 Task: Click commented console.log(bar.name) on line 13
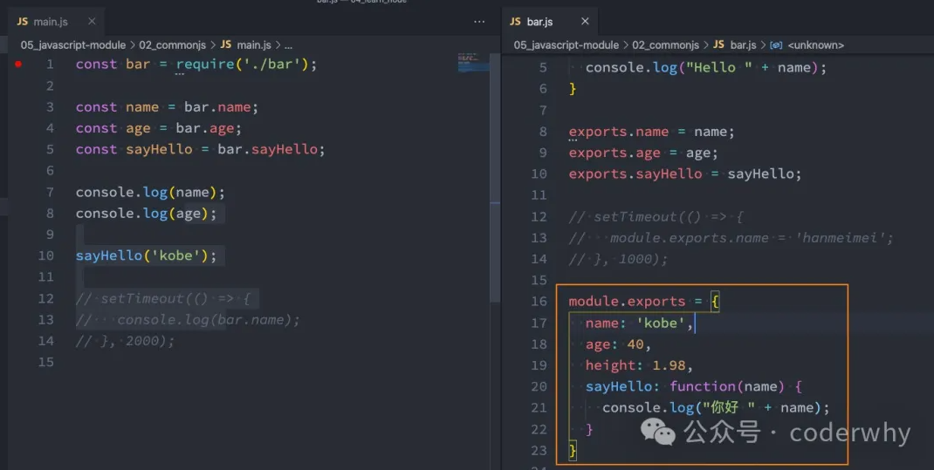click(188, 320)
